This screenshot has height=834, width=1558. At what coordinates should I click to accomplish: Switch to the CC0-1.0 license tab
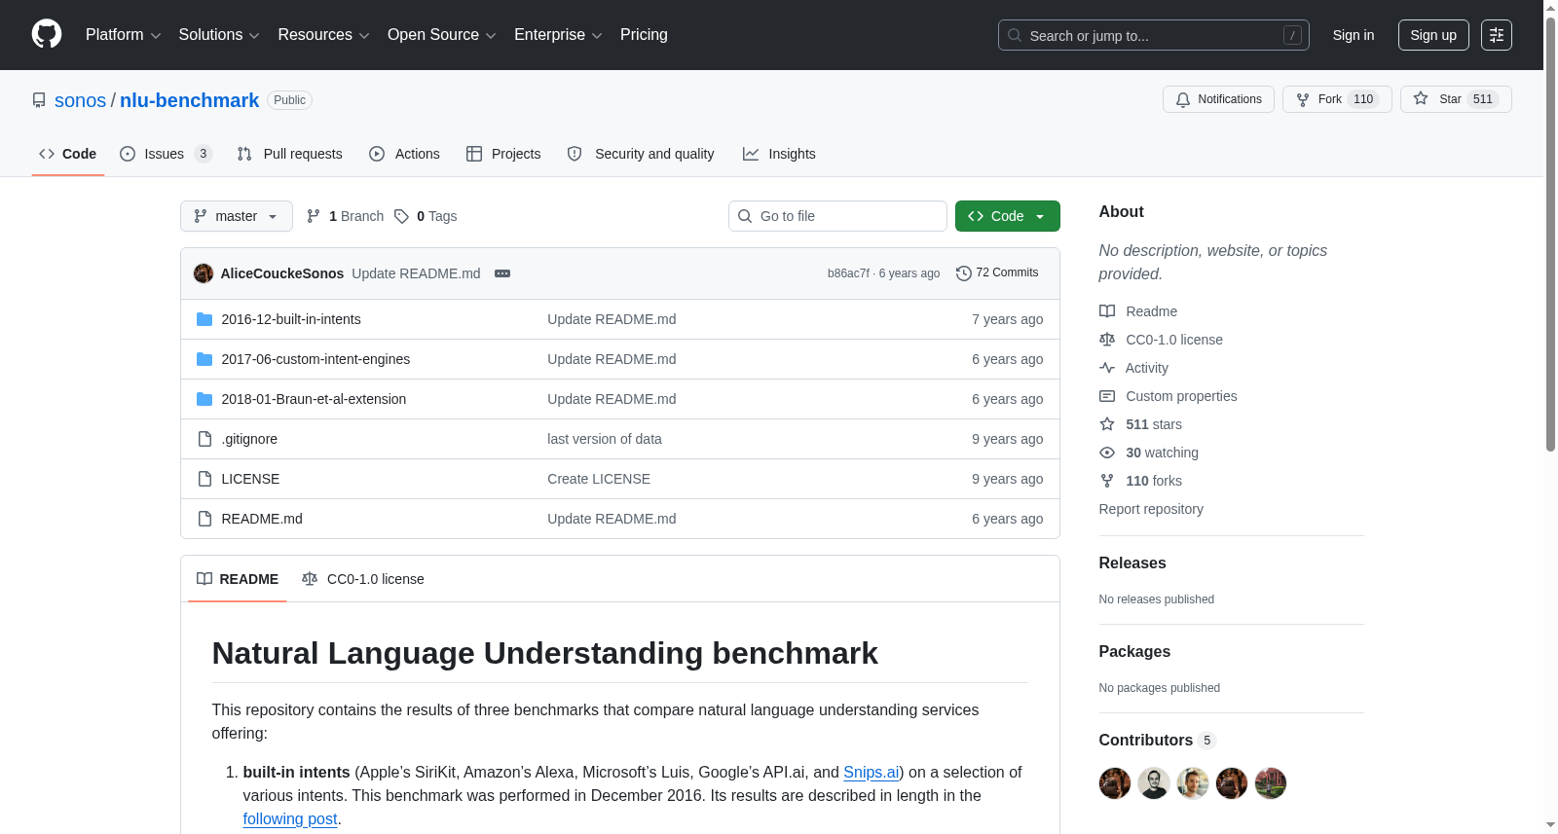(x=363, y=579)
